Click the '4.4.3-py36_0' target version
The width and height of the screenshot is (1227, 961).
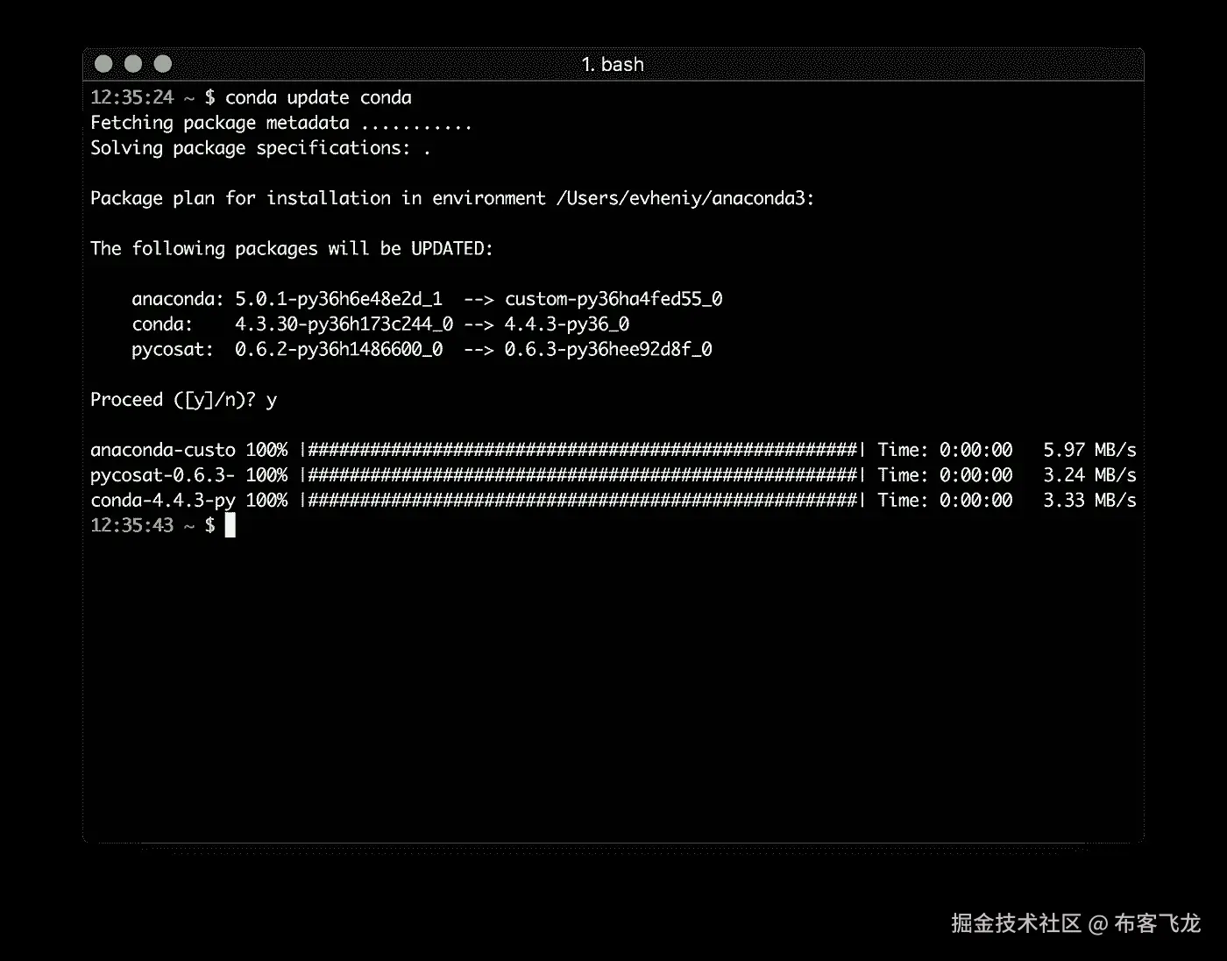tap(567, 325)
